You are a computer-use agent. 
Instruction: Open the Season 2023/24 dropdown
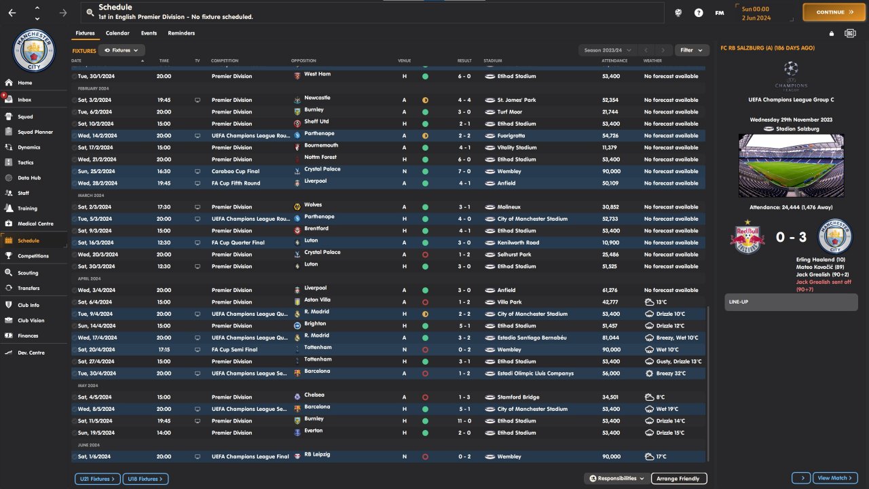click(608, 50)
